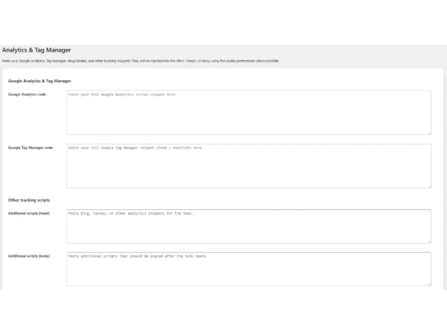
Task: Click the Google Tag Manager code text area
Action: pos(249,166)
